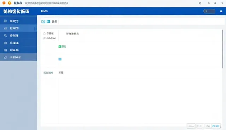Click the teal outlined square toolbar icon
This screenshot has height=130, width=226.
[43, 22]
